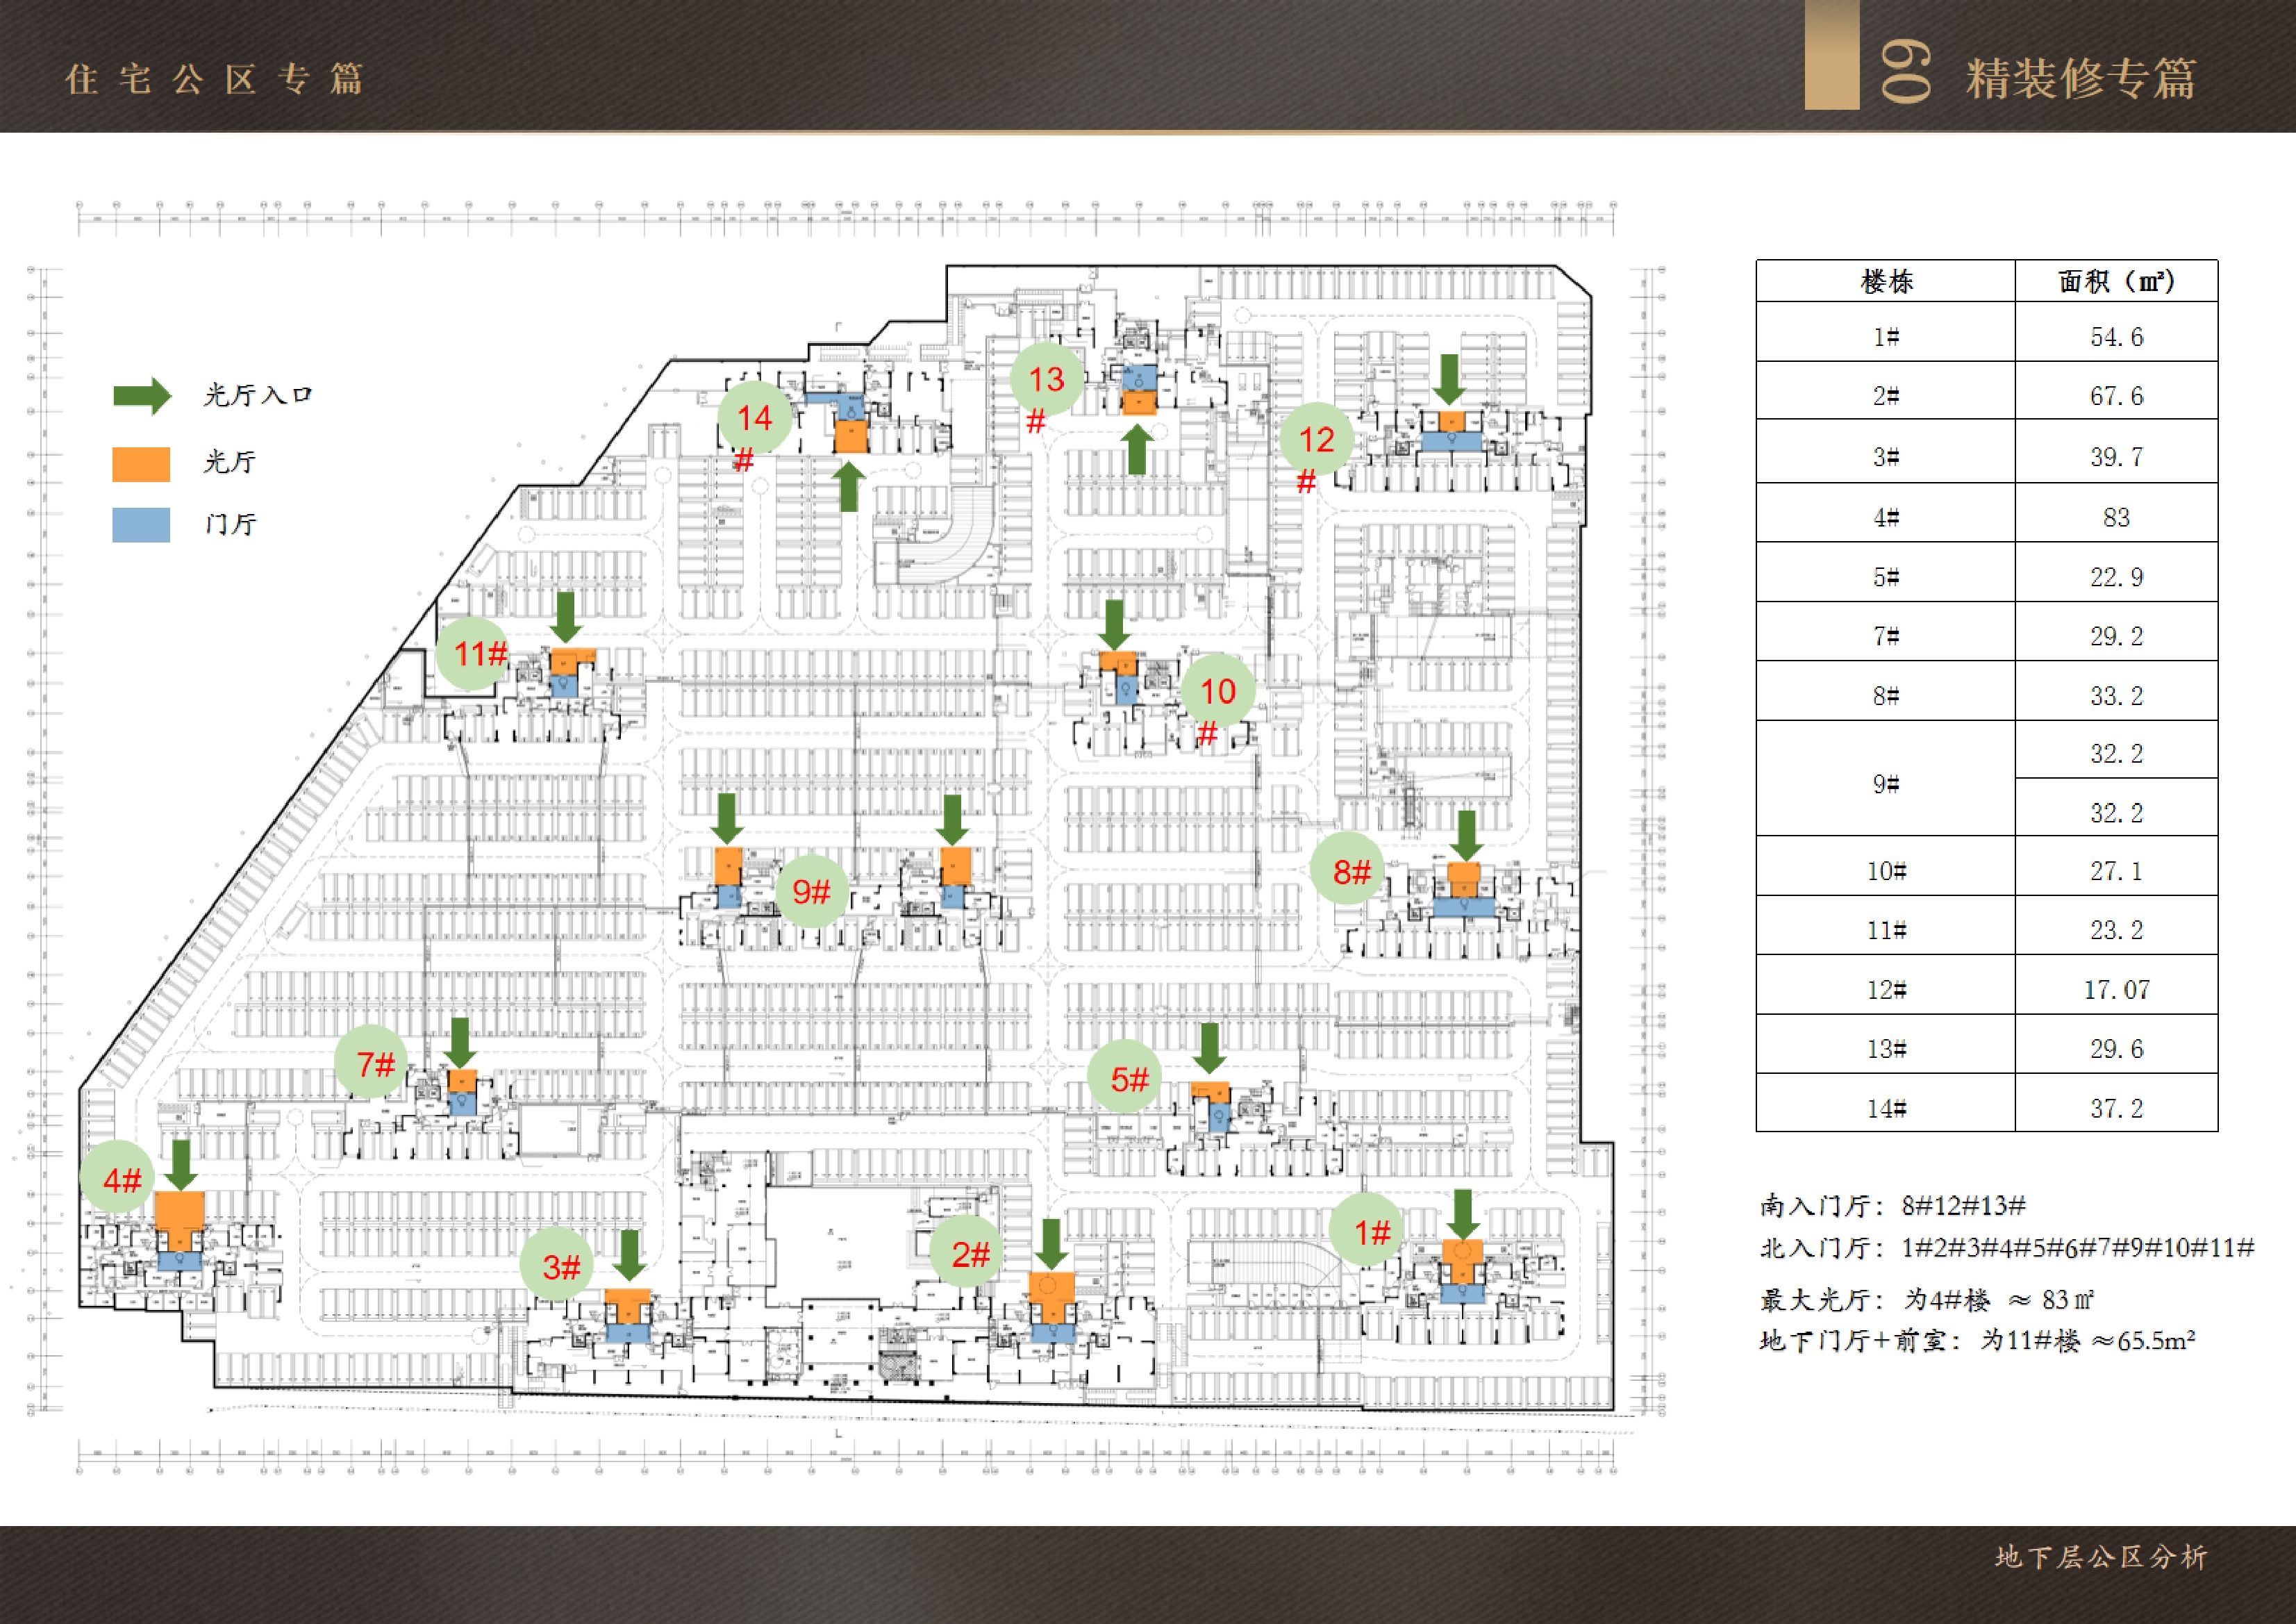Click the green arrow above building 4#

(180, 1164)
